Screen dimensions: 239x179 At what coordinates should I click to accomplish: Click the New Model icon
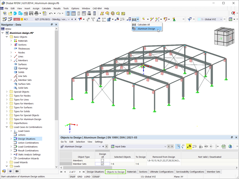5,14
